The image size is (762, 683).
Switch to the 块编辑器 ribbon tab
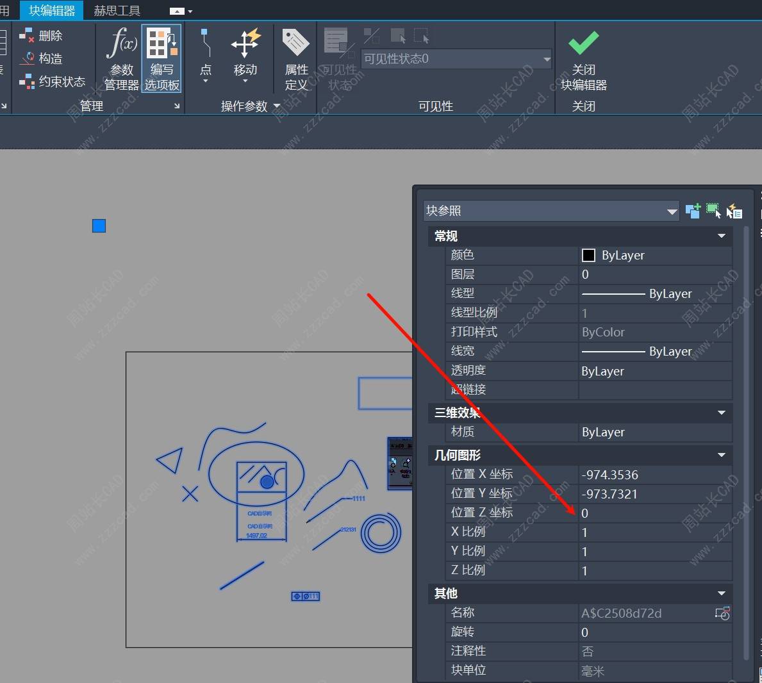52,11
